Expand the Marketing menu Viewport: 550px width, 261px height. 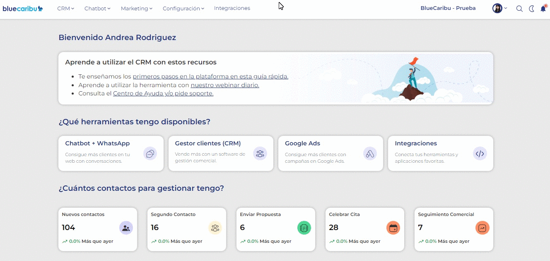[136, 8]
